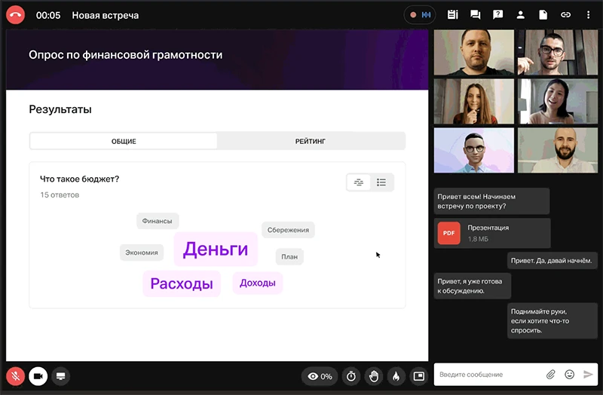Click the 15 ответов count
The height and width of the screenshot is (395, 603).
coord(60,195)
